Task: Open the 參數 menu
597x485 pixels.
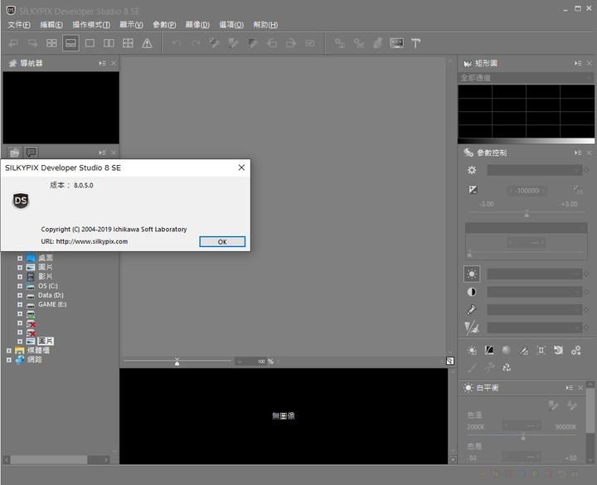Action: (x=164, y=25)
